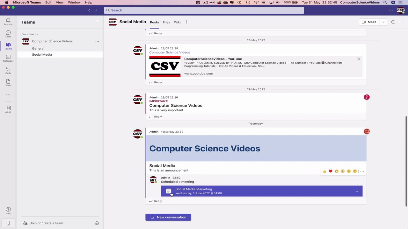Open the Window menu in menu bar
The image size is (408, 229).
(x=74, y=3)
